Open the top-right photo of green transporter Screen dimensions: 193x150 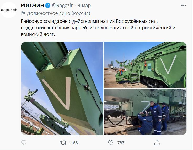[x=145, y=65]
